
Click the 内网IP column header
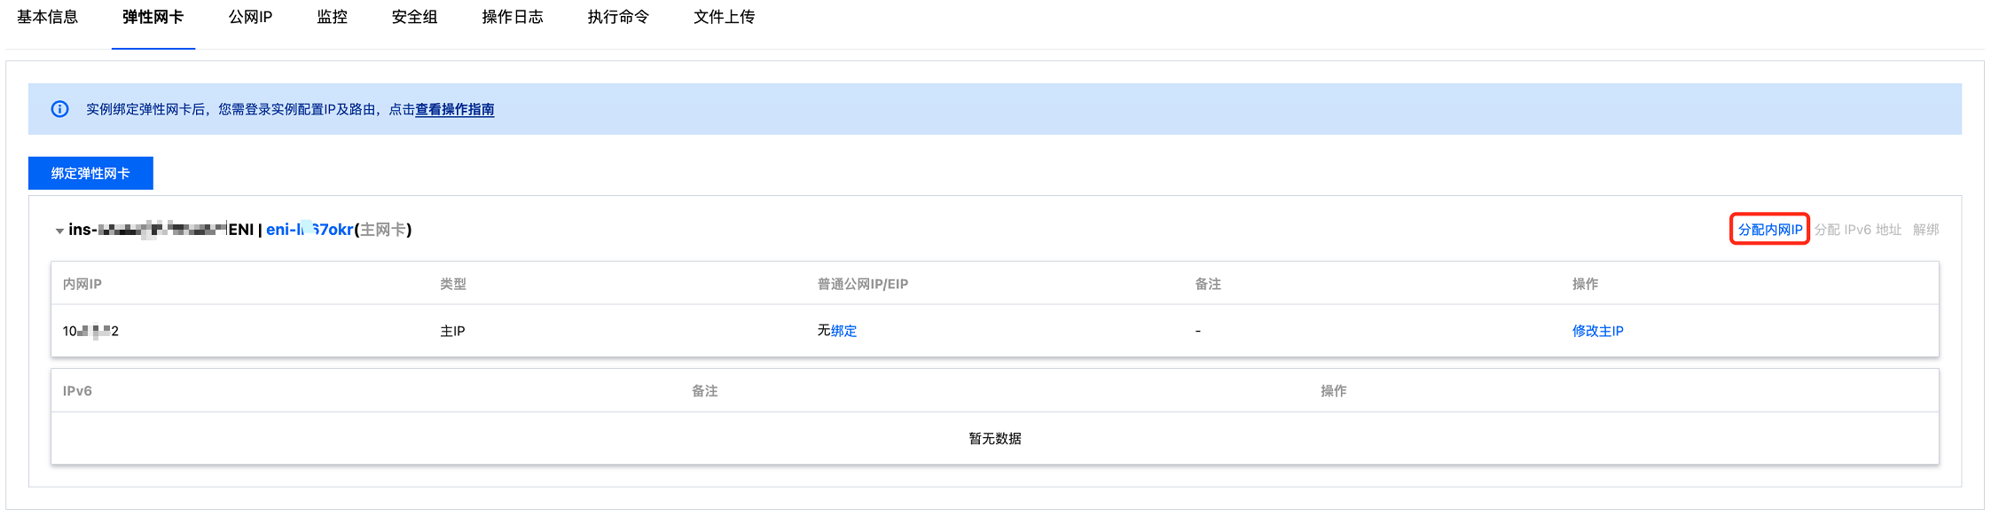[82, 284]
